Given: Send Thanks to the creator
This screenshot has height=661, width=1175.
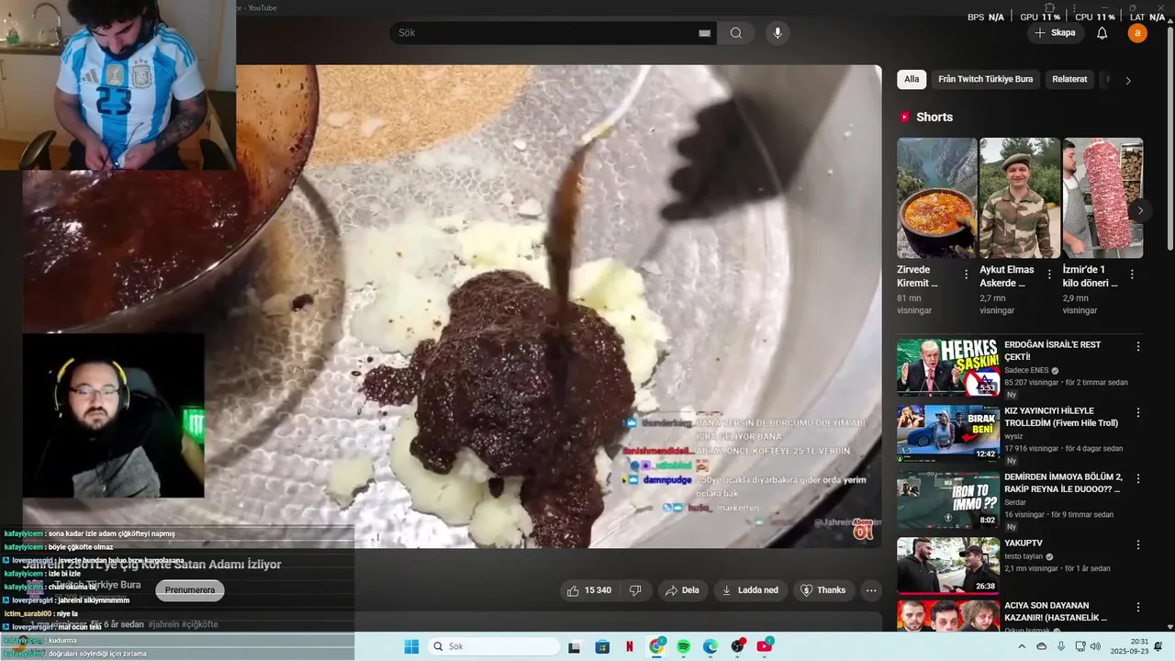Looking at the screenshot, I should 823,590.
